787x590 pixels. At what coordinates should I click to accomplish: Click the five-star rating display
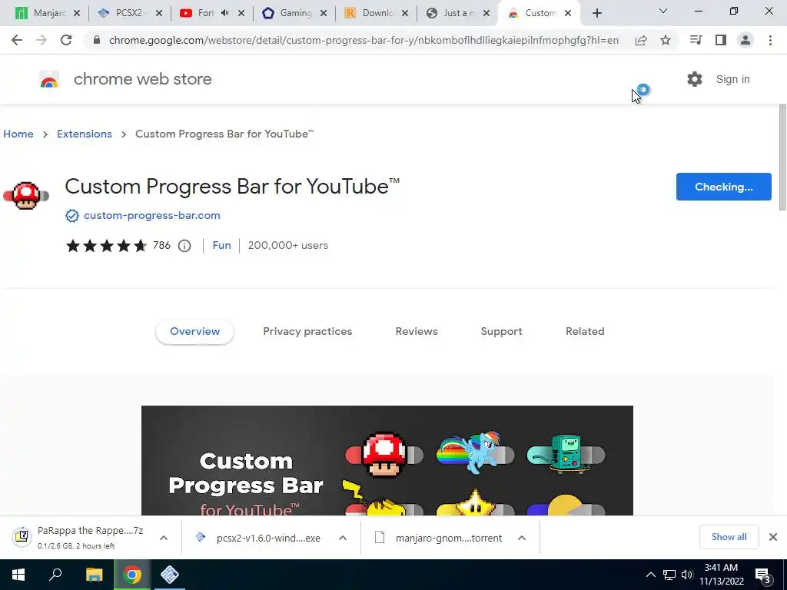(106, 246)
